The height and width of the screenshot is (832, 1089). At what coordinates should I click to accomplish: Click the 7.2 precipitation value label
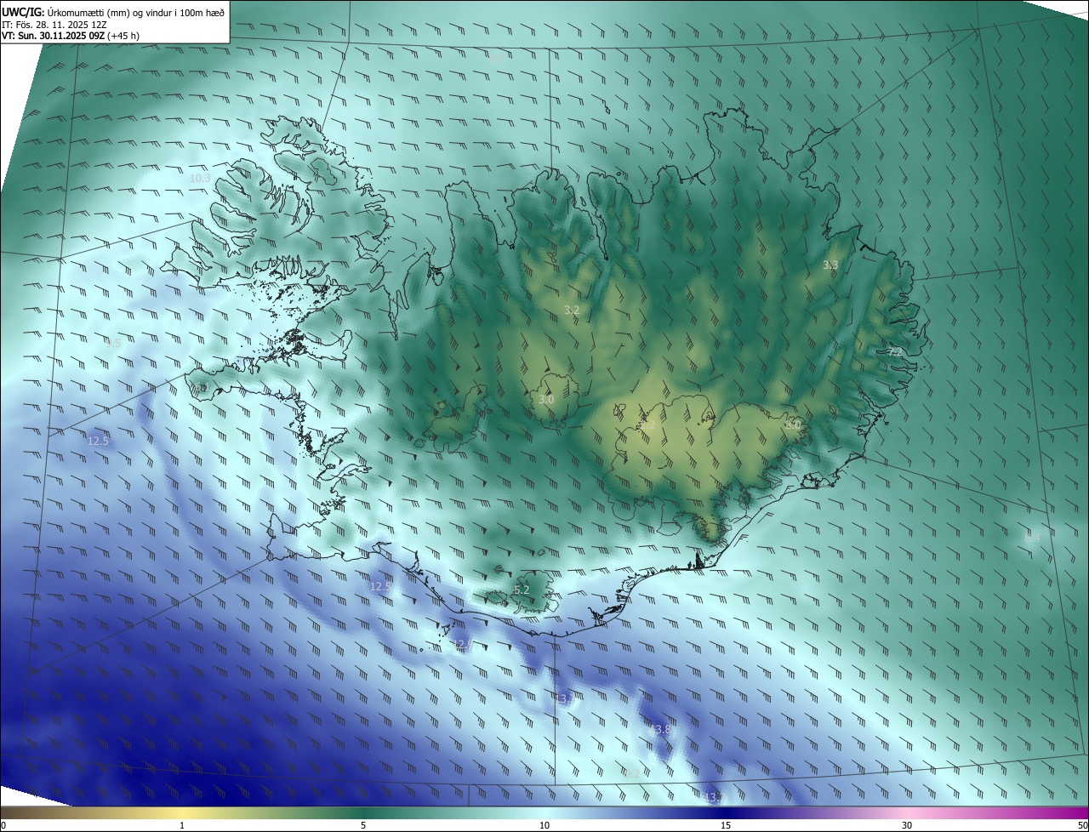(894, 351)
